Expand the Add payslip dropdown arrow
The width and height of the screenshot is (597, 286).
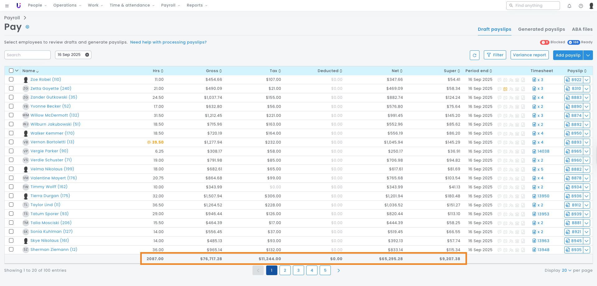pos(588,55)
